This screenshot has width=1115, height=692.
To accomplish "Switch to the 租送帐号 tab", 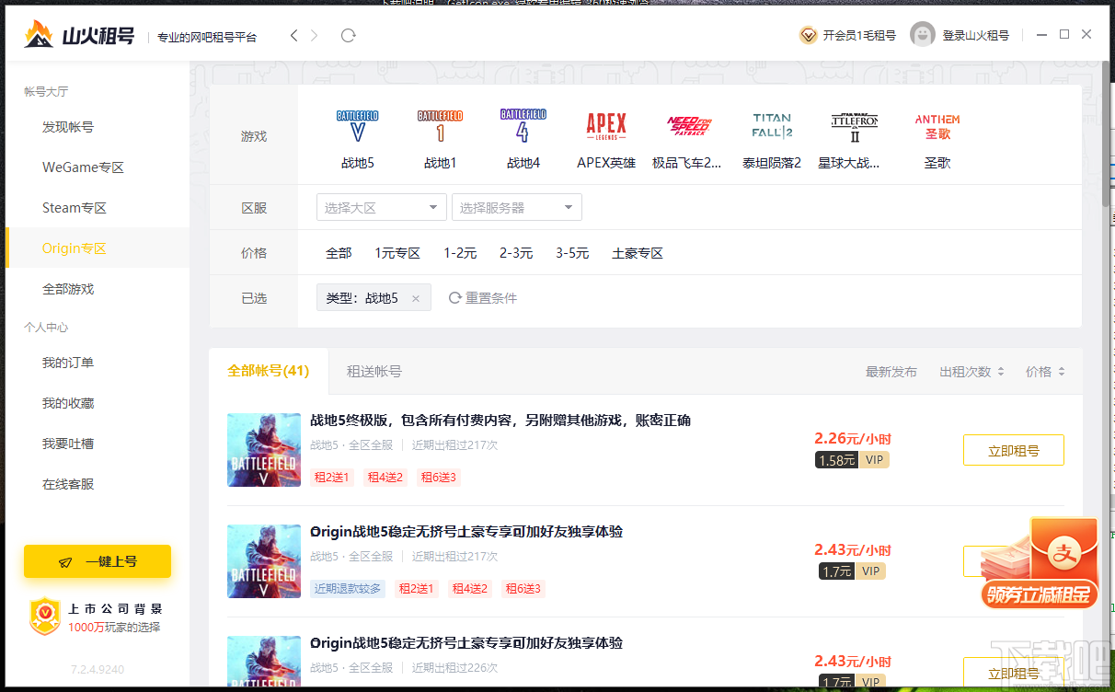I will coord(374,372).
